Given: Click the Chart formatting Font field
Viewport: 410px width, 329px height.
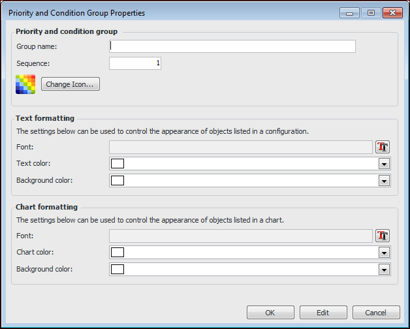Looking at the screenshot, I should [240, 236].
